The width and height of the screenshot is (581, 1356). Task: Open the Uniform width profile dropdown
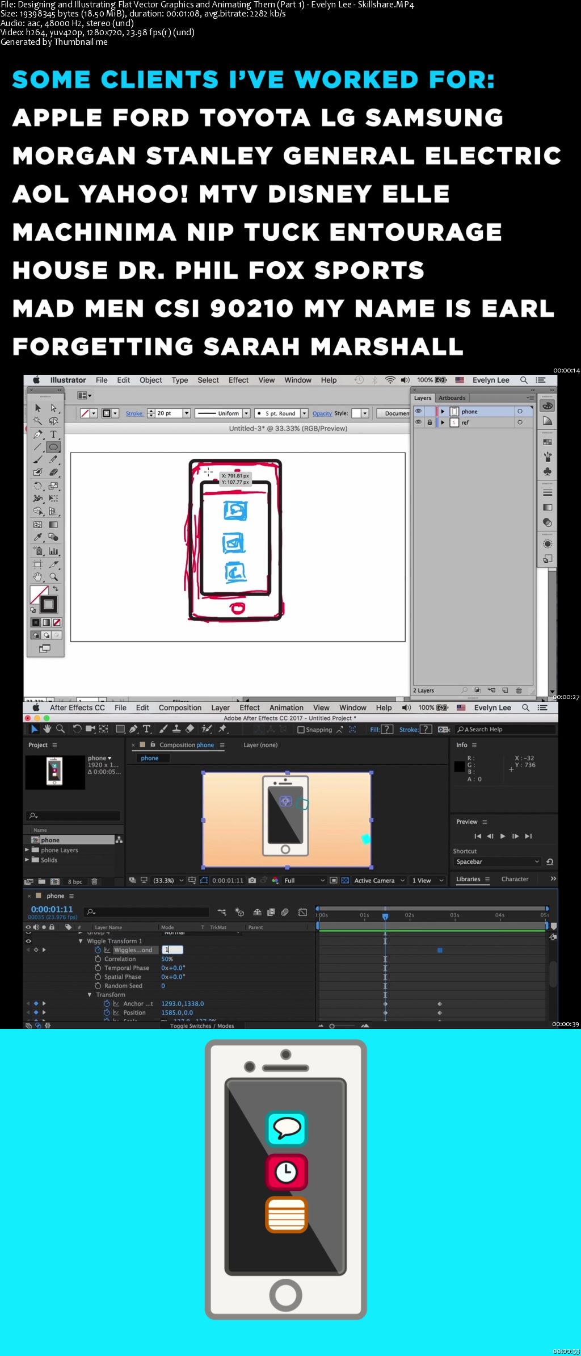click(x=246, y=413)
